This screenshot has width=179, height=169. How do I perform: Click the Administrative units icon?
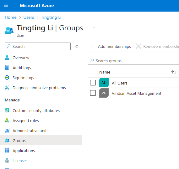pyautogui.click(x=7, y=131)
